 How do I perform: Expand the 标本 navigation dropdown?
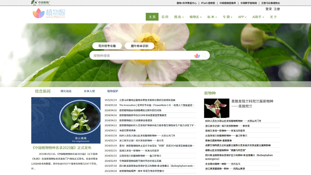pyautogui.click(x=212, y=17)
